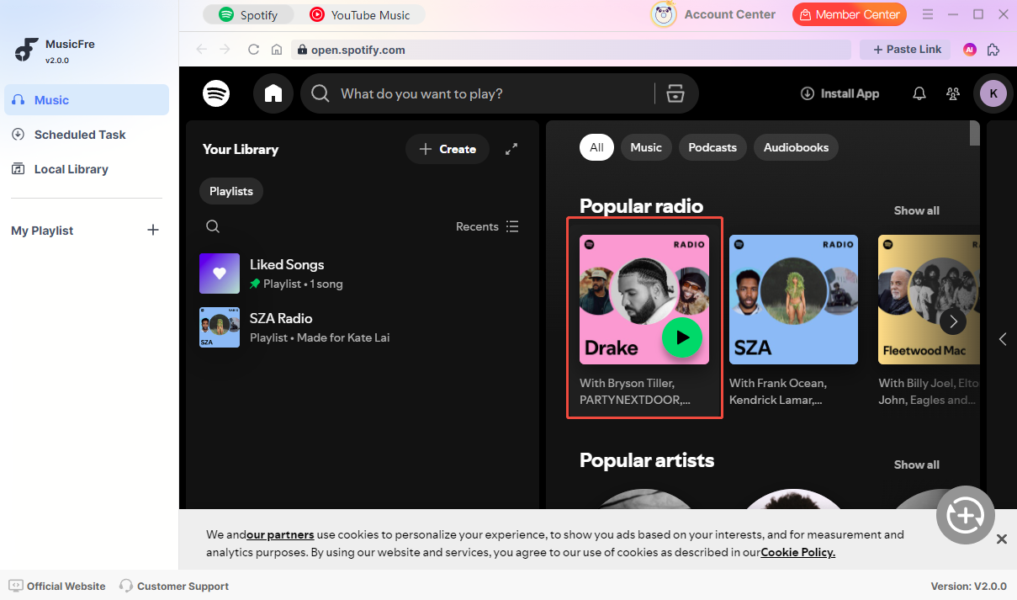Click Create in Your Library
Screen dimensions: 1017x600
tap(448, 149)
